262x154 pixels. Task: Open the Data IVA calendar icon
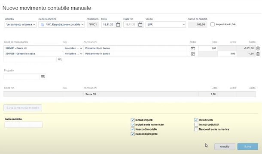coord(140,25)
